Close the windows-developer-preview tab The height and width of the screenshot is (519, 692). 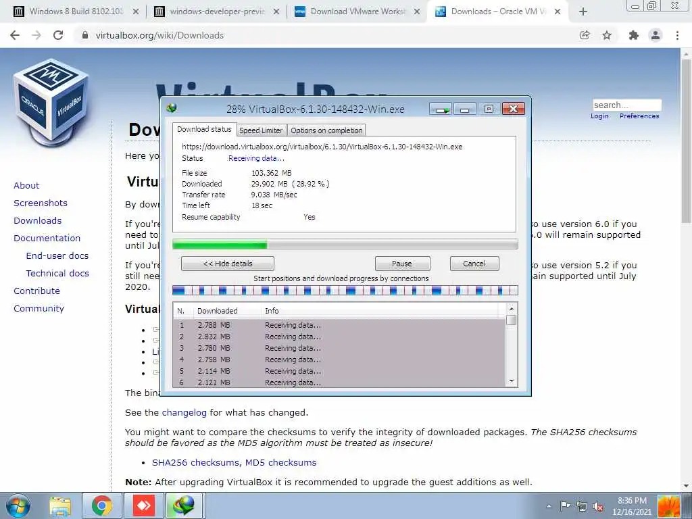(276, 11)
